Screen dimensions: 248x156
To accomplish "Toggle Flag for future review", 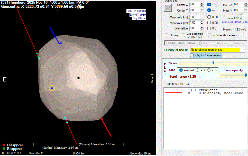I will (192, 55).
